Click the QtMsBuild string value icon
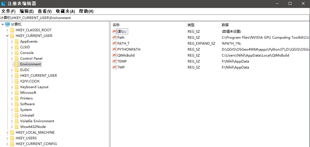 (x=114, y=55)
